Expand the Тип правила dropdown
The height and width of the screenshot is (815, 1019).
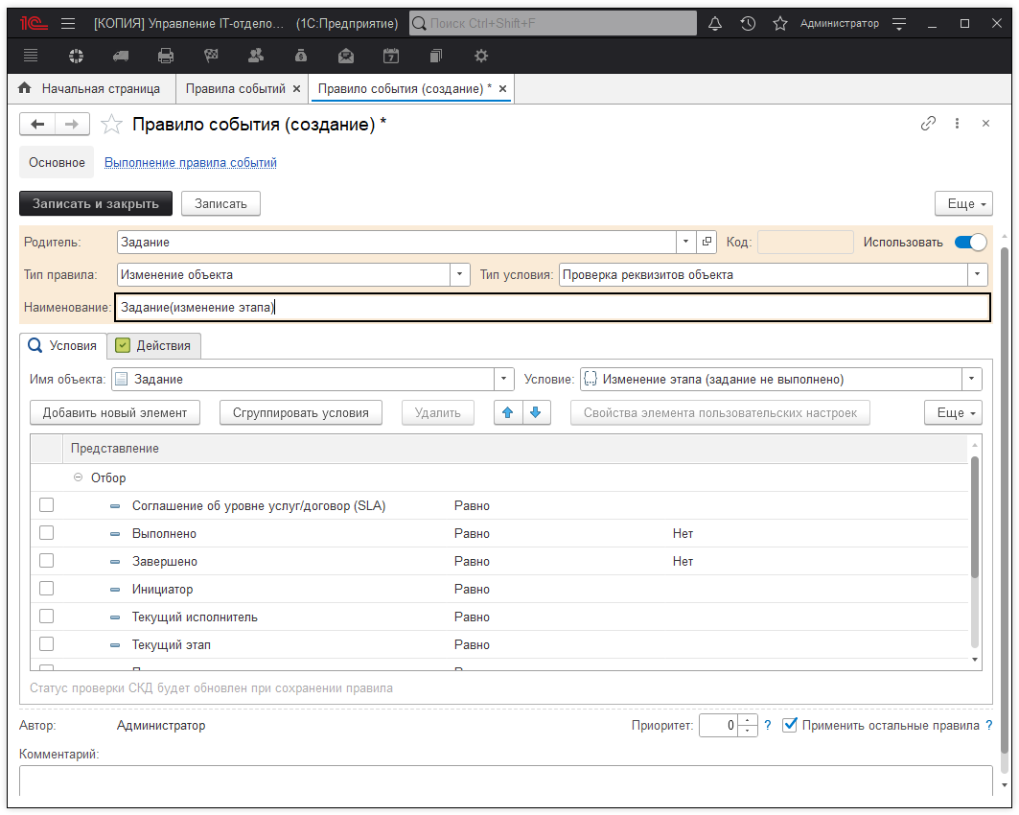point(460,274)
